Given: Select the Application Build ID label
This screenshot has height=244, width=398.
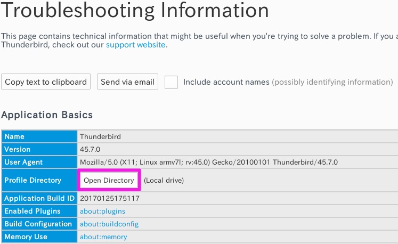Looking at the screenshot, I should click(39, 198).
